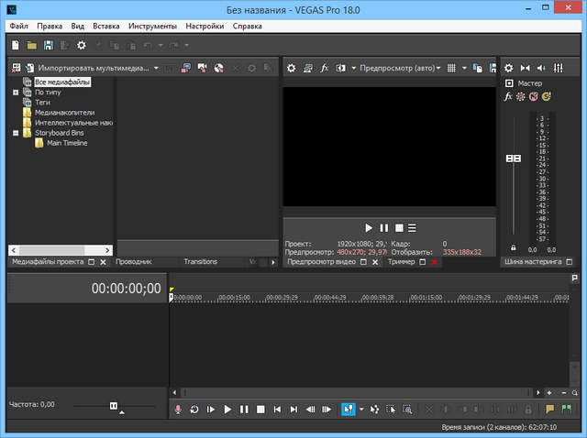Open mixer audio properties gear icon
The height and width of the screenshot is (438, 587).
pyautogui.click(x=509, y=68)
